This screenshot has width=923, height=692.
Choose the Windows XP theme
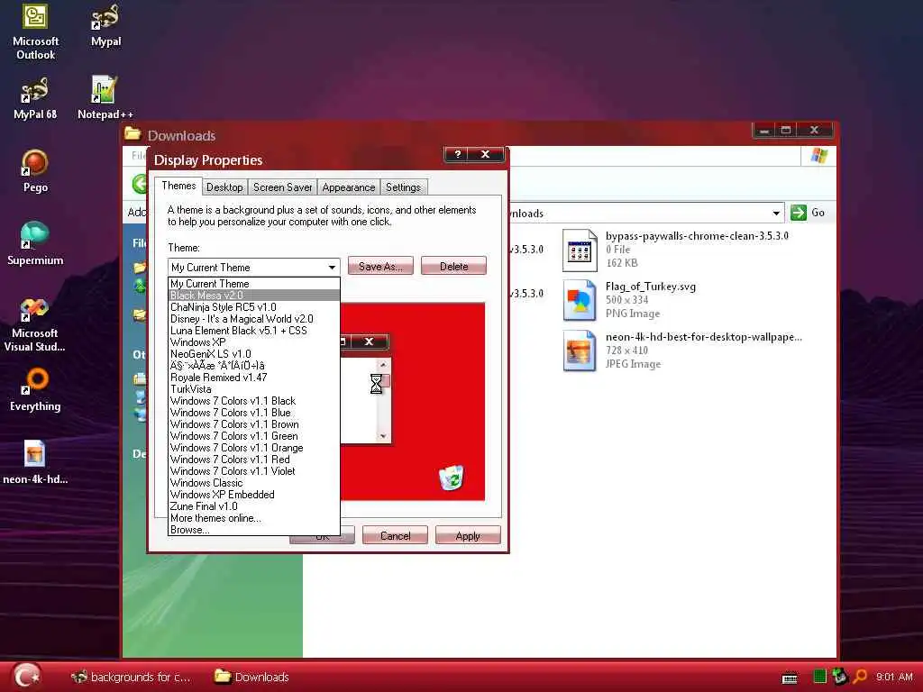click(x=253, y=342)
